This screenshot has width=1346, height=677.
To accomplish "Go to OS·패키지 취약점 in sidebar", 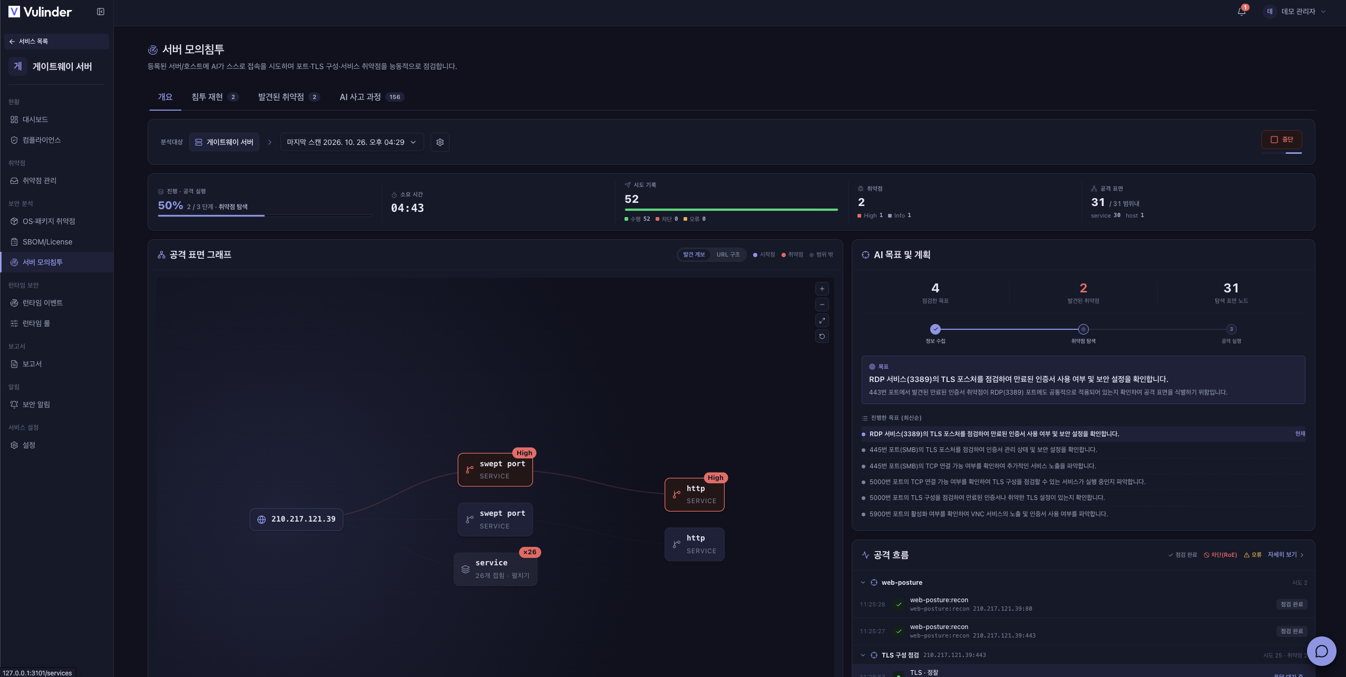I will [x=56, y=221].
